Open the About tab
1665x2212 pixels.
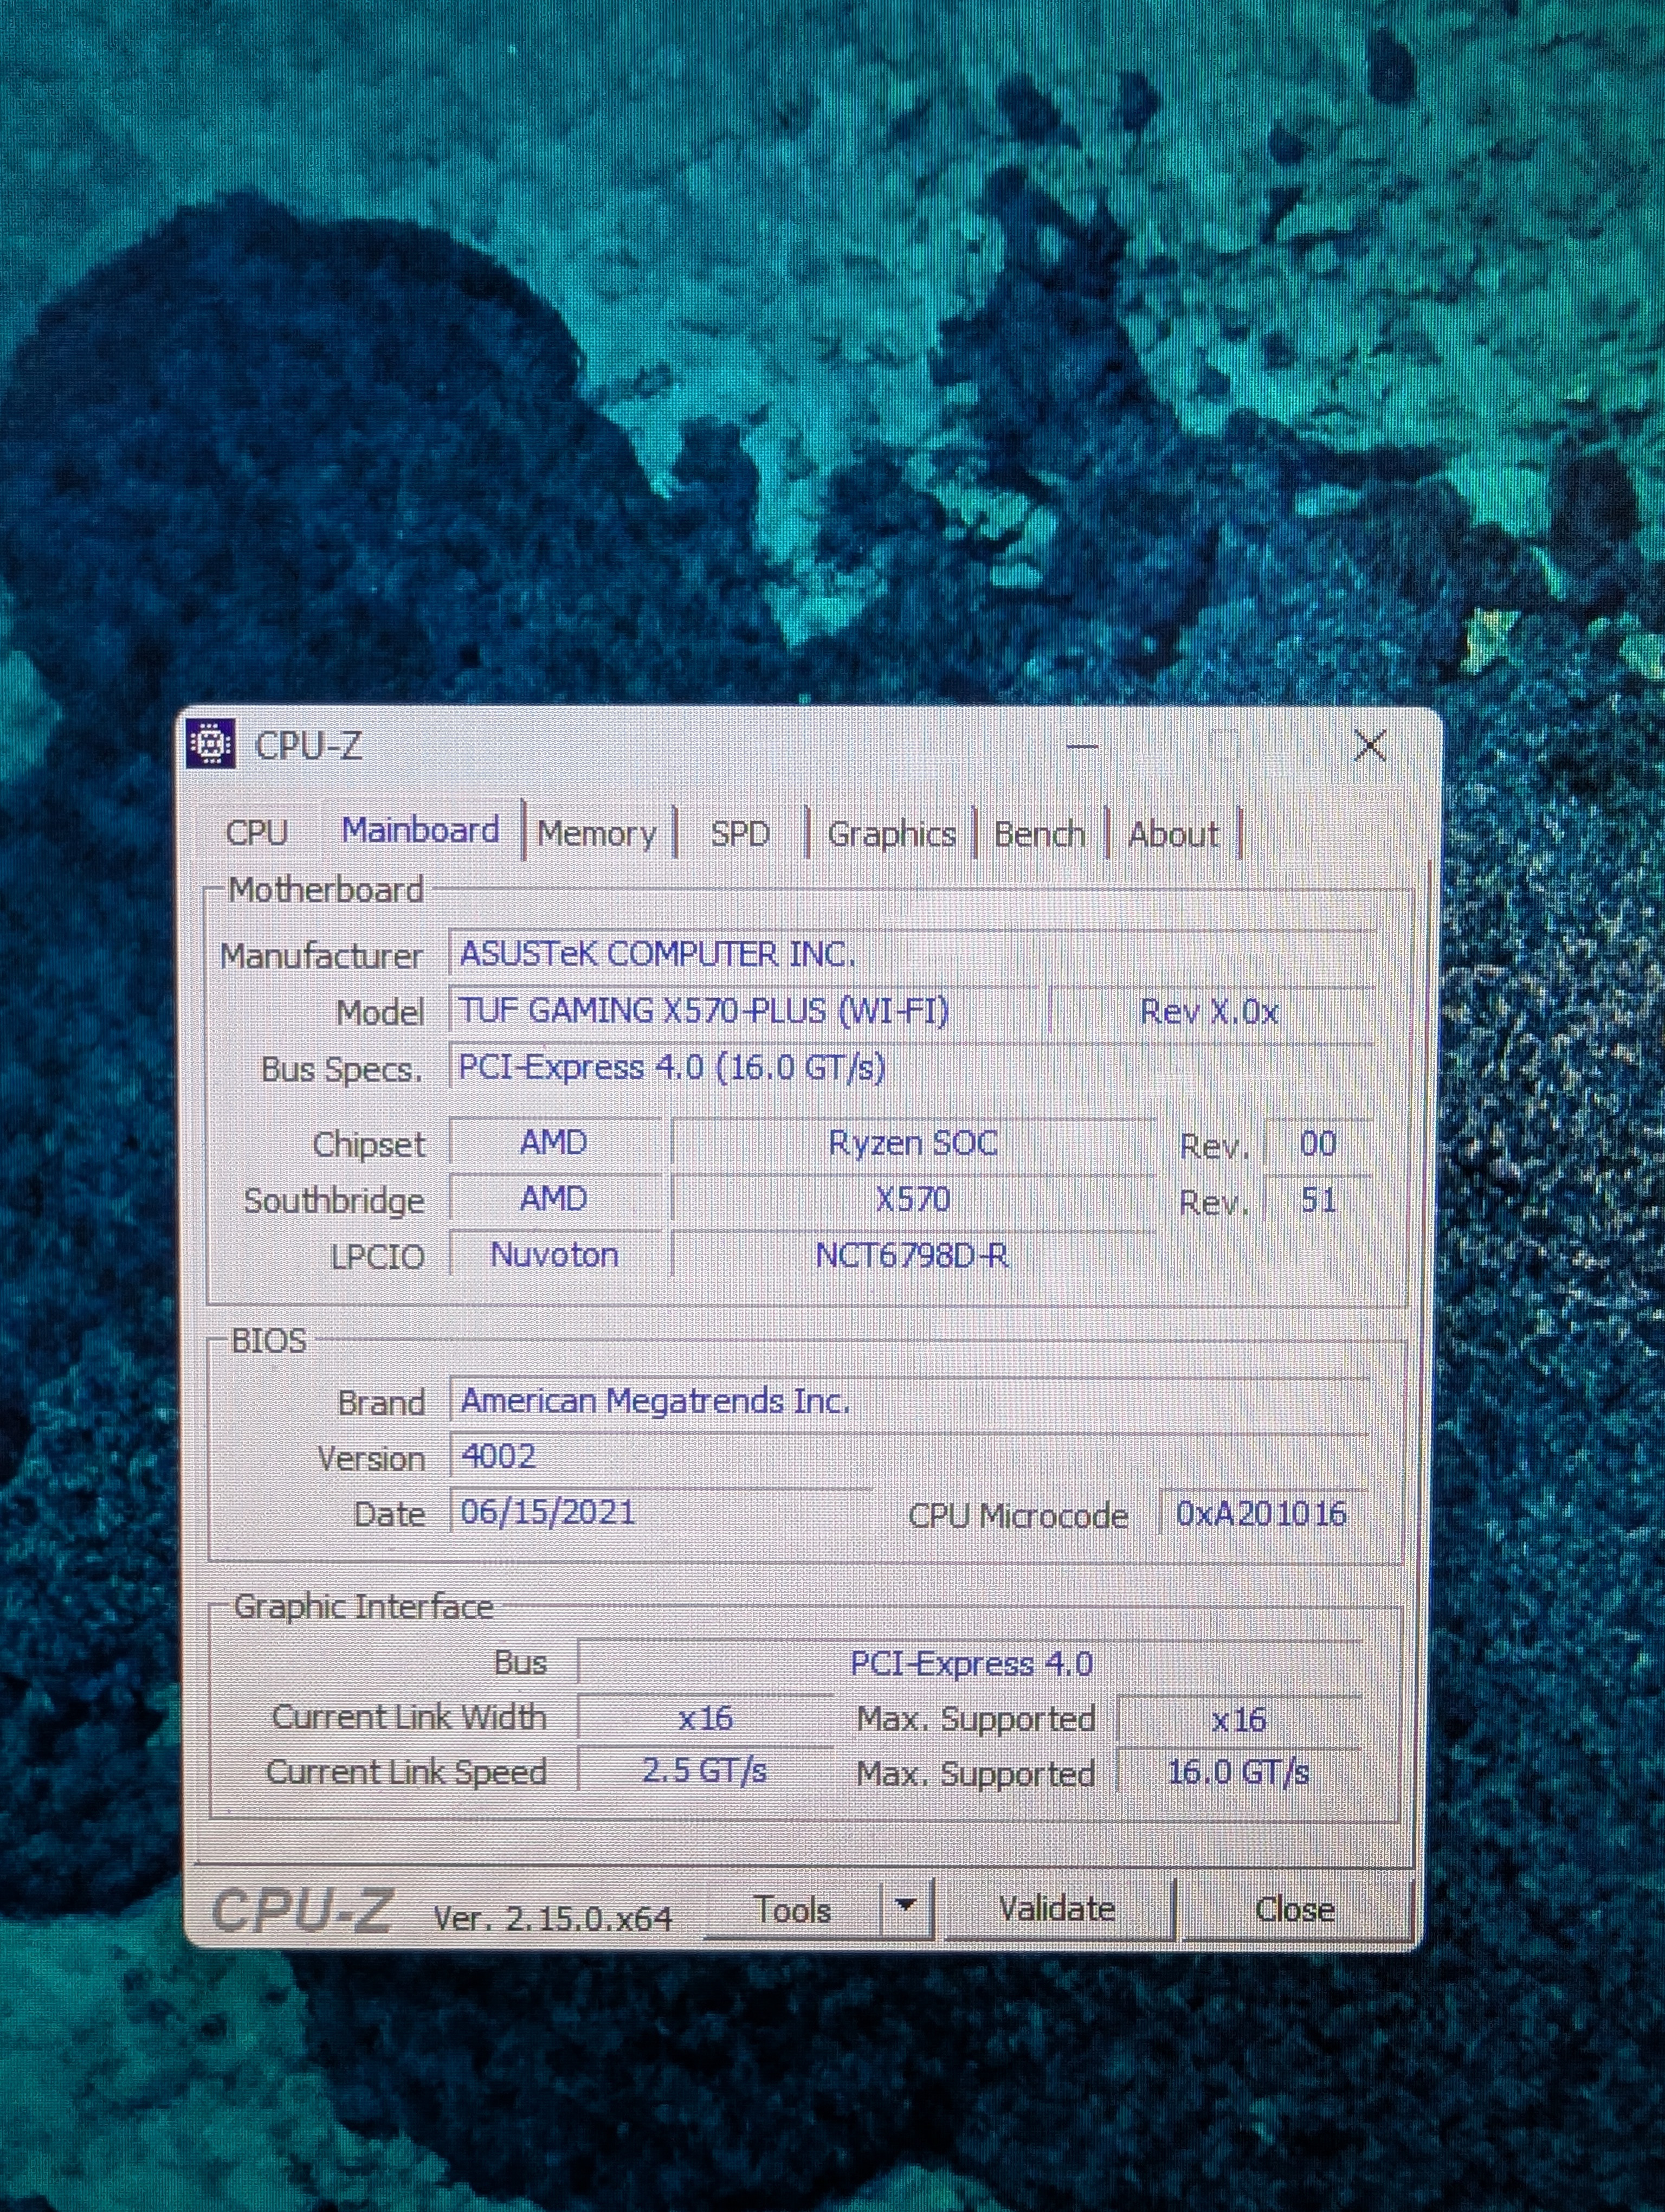[1173, 833]
